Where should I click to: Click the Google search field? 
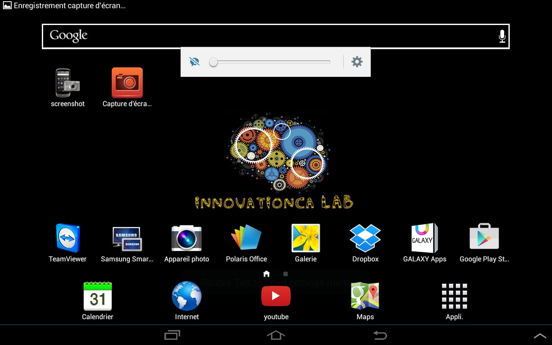coord(276,36)
